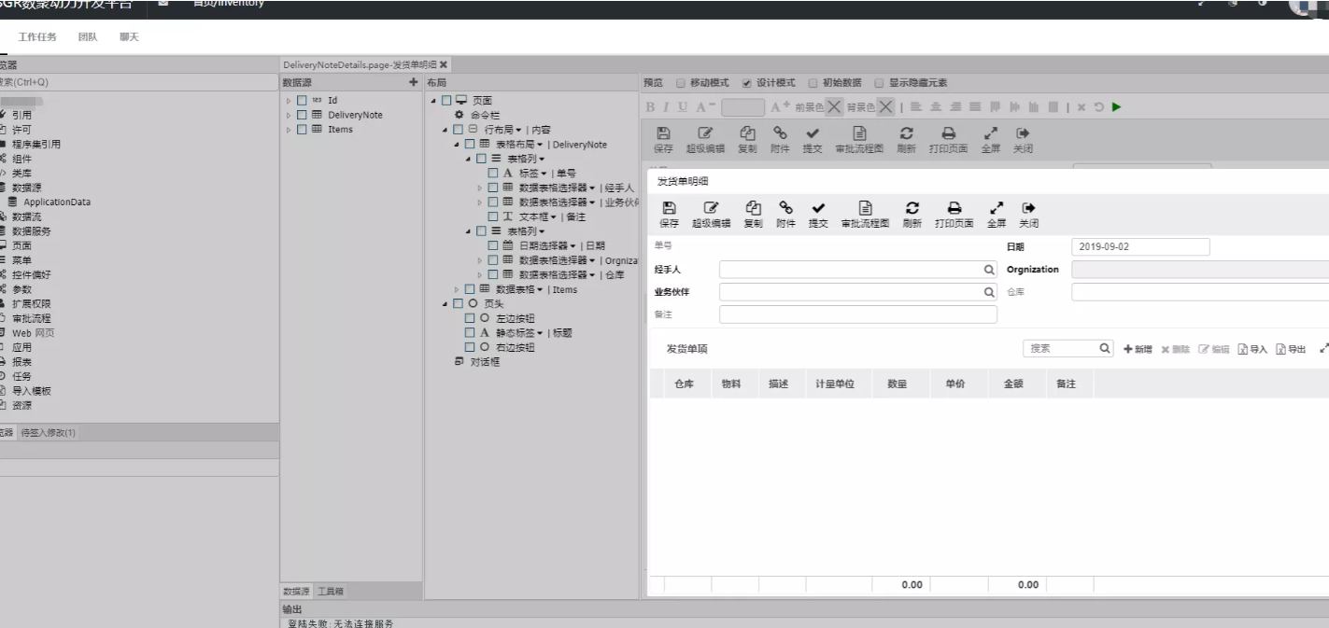Expand the Id data source node
The image size is (1329, 628).
coord(290,100)
